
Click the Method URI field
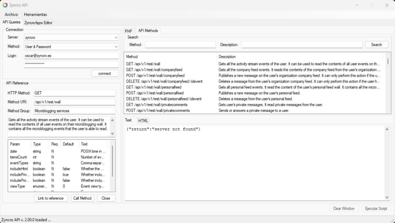[x=75, y=102]
